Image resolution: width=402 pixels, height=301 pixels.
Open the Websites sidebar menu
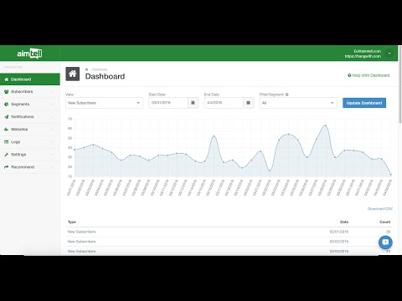click(30, 130)
